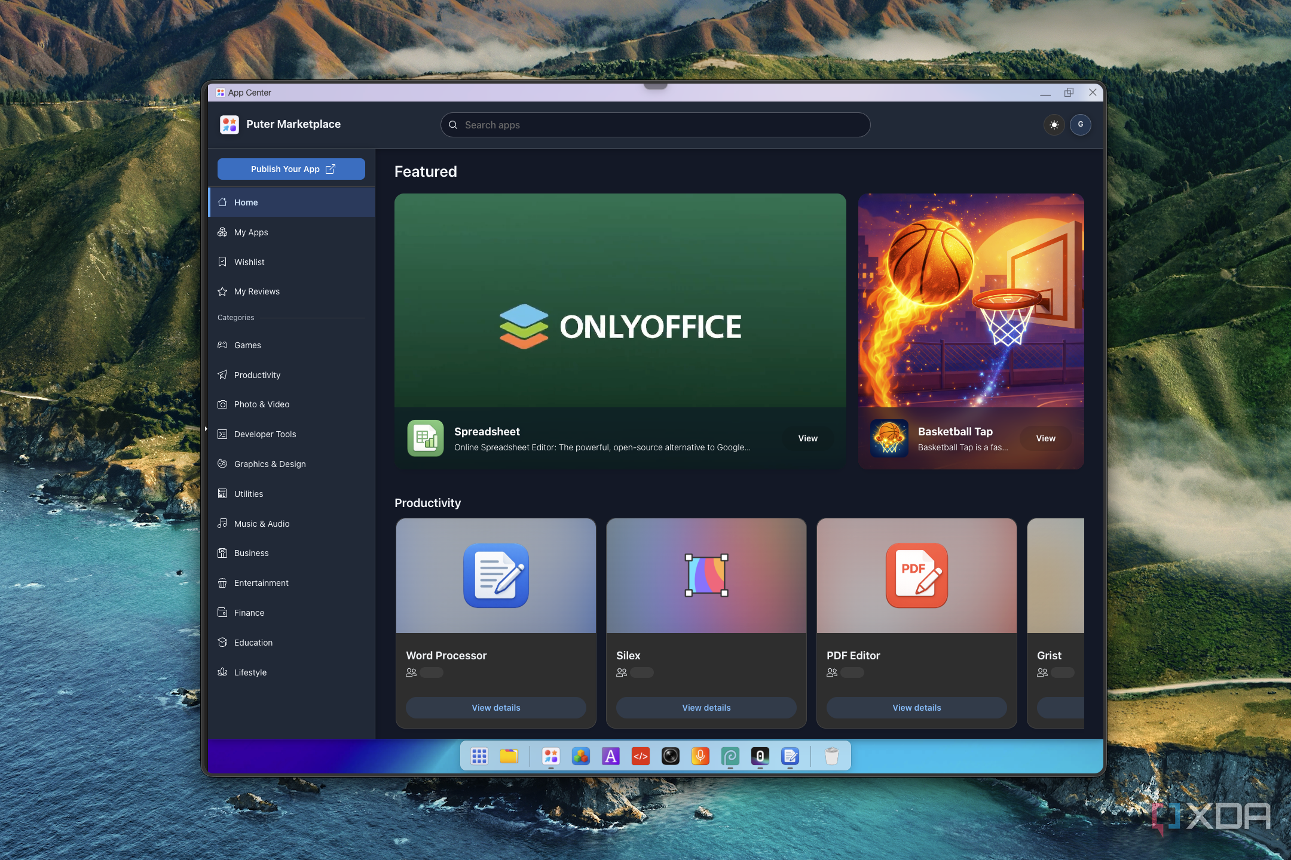The height and width of the screenshot is (860, 1291).
Task: Open the Basketball Tap featured artwork
Action: point(971,300)
